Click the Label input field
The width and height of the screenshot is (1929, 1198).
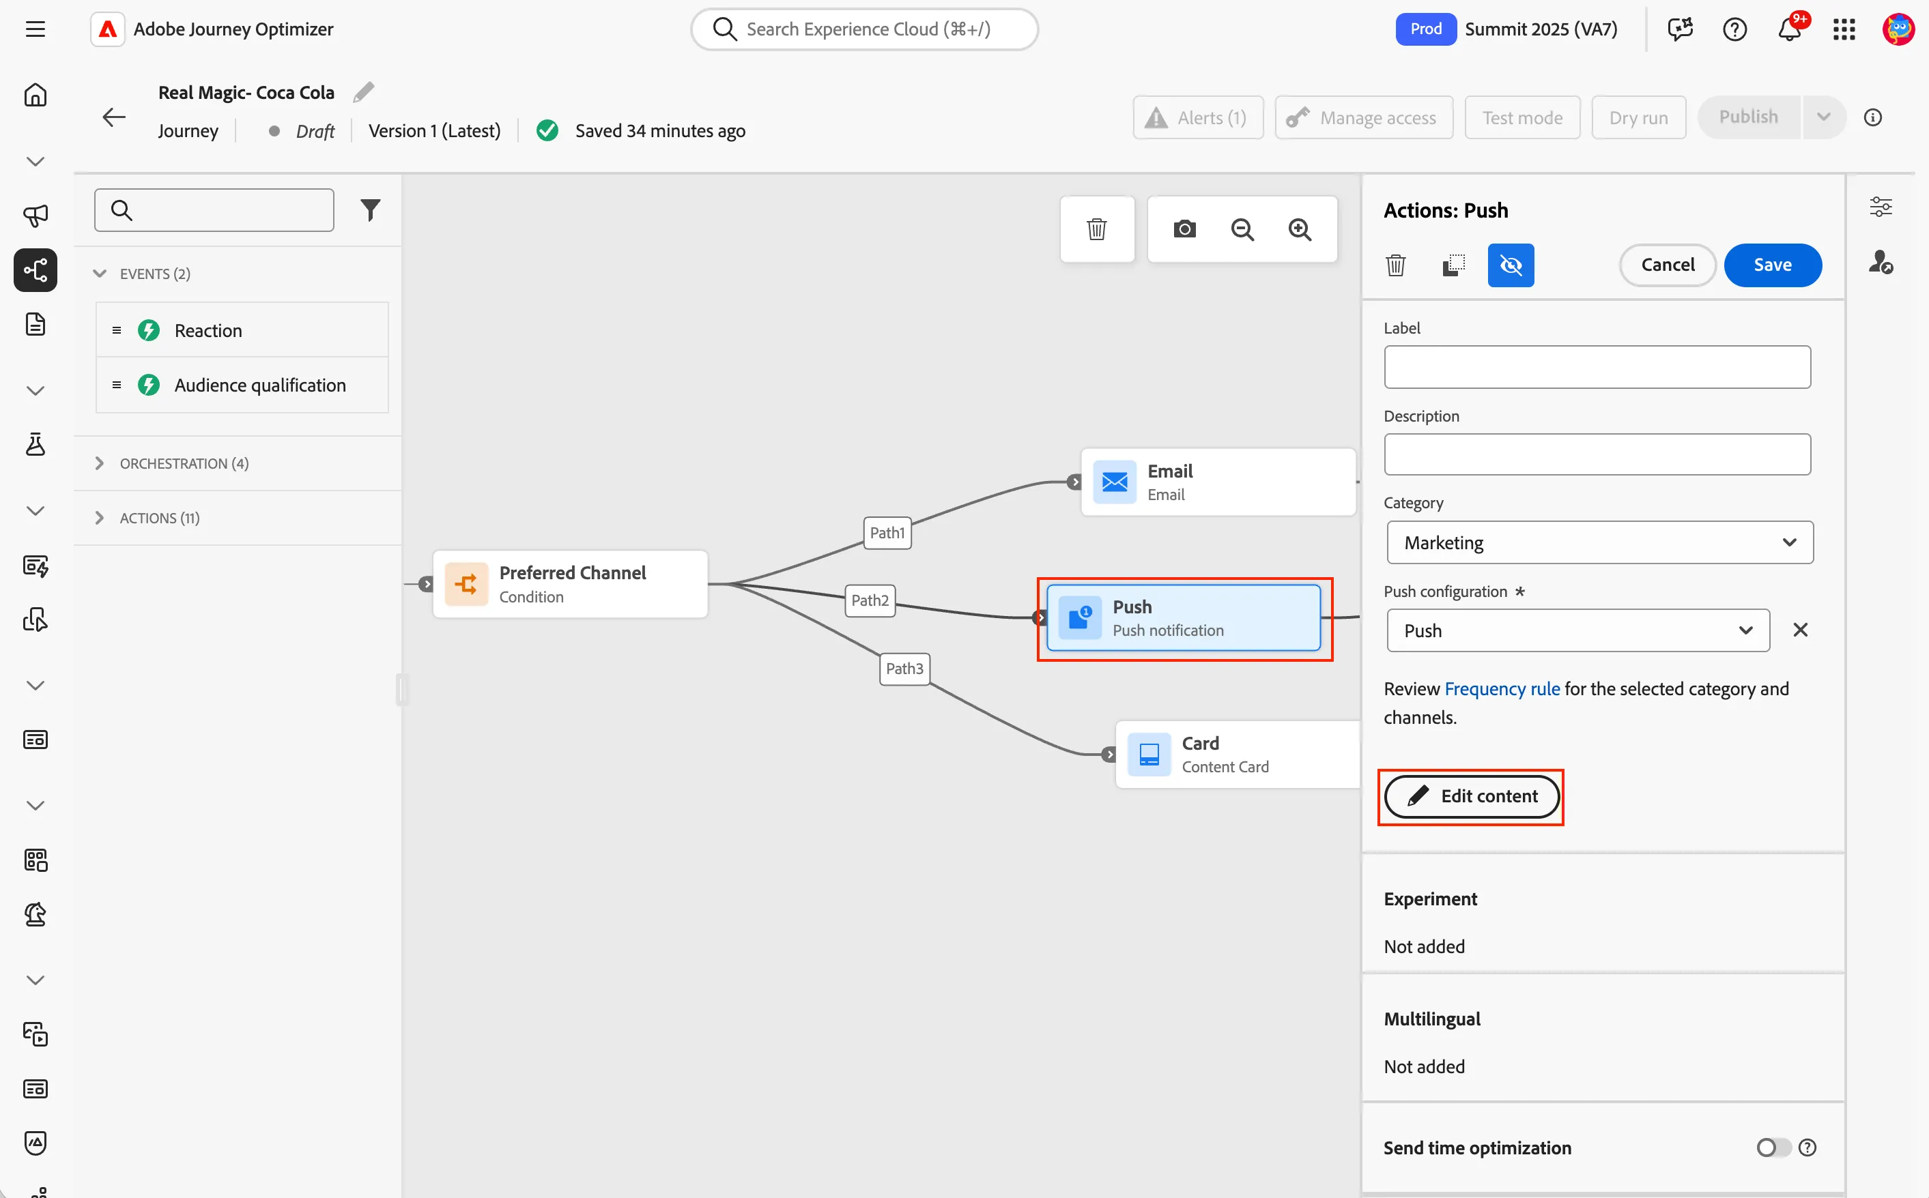[x=1597, y=367]
